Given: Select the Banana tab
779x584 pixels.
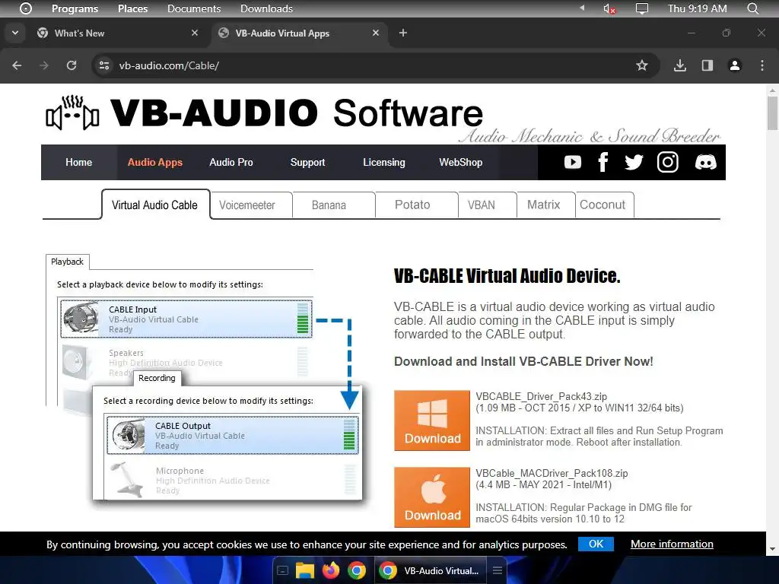Looking at the screenshot, I should click(x=333, y=205).
